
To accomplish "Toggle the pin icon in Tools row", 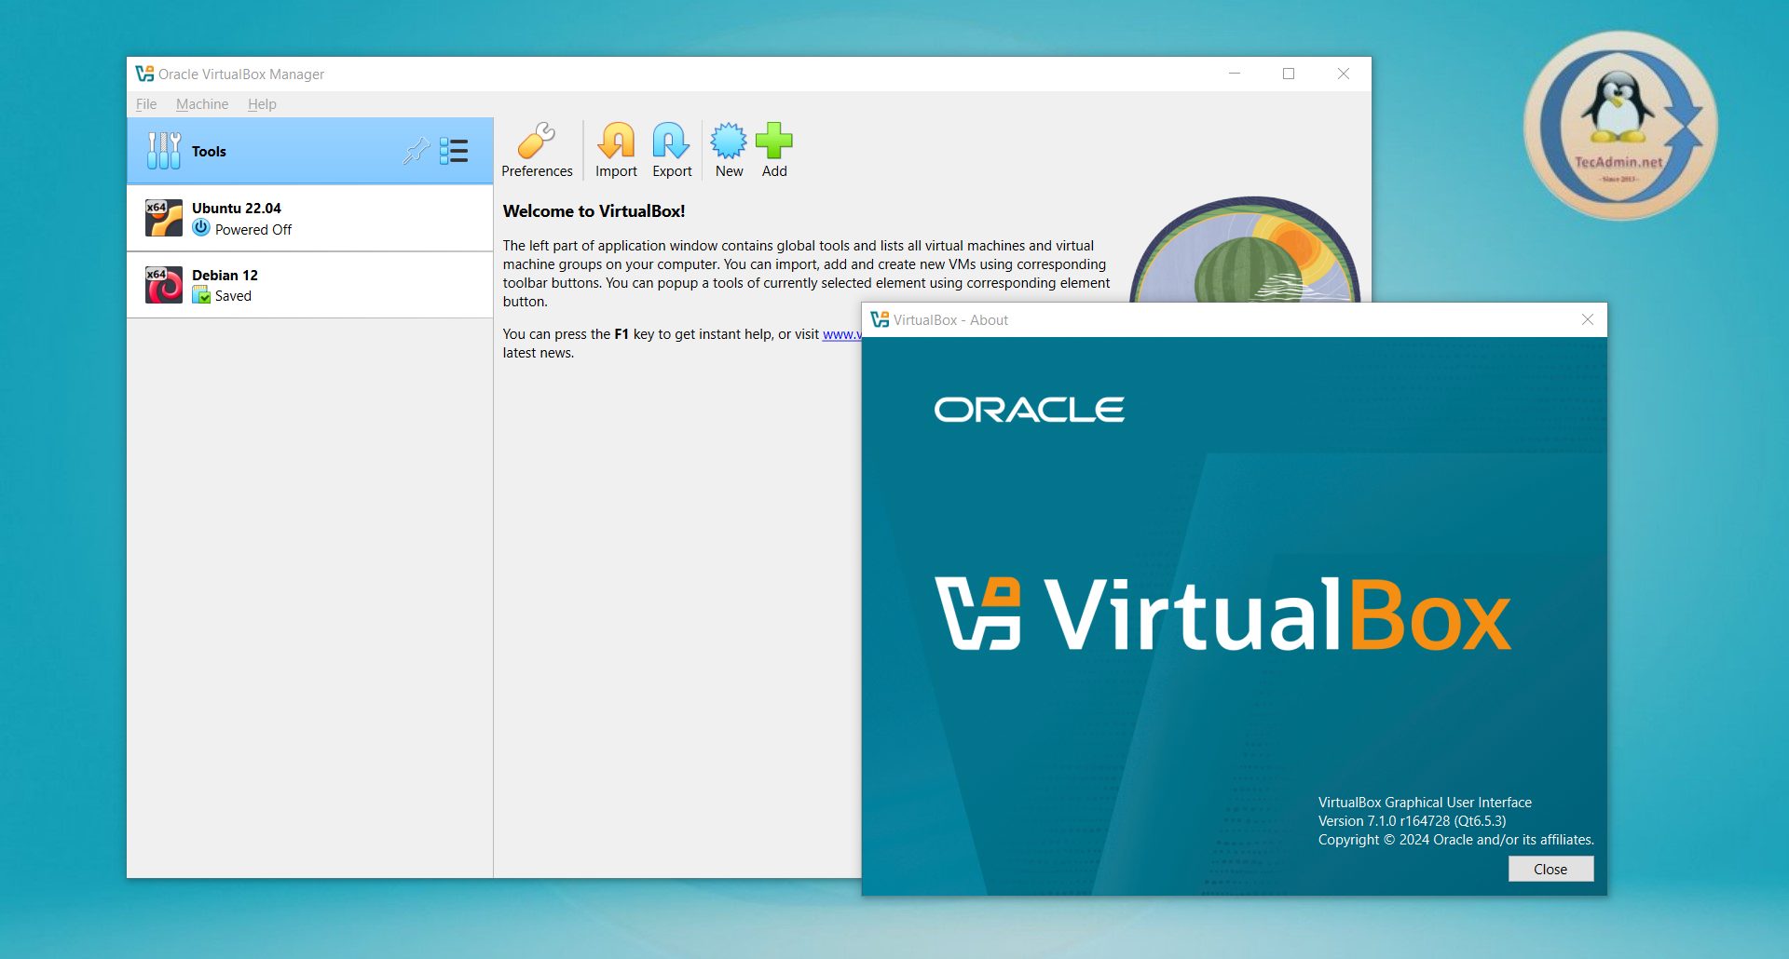I will click(416, 151).
